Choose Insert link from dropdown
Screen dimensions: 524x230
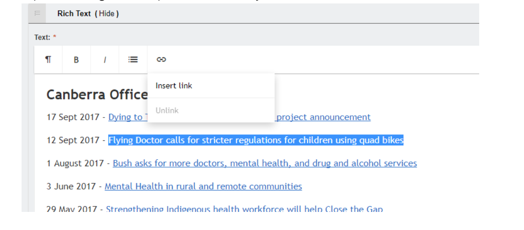[x=174, y=86]
